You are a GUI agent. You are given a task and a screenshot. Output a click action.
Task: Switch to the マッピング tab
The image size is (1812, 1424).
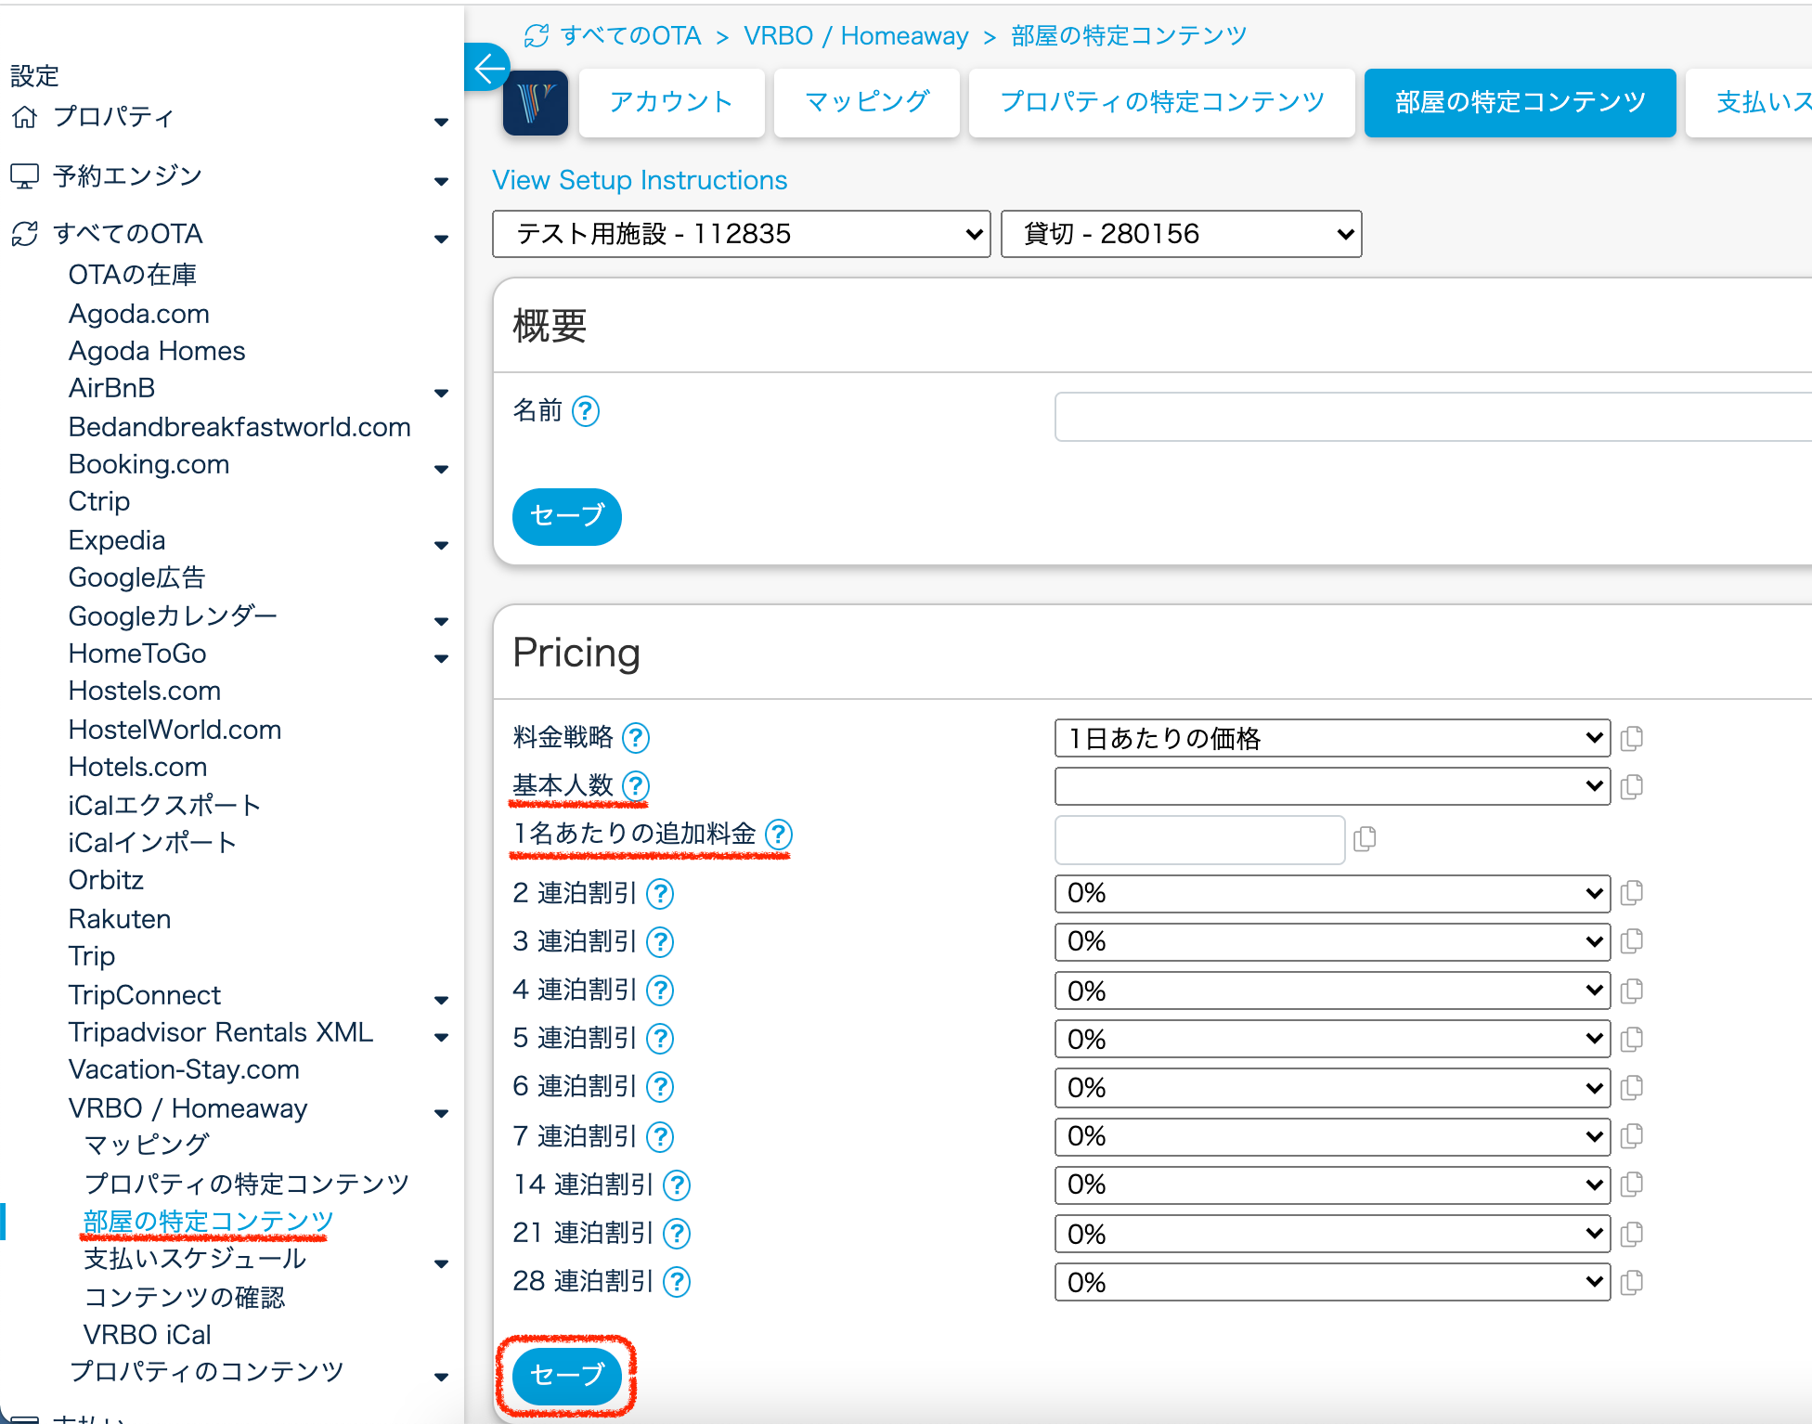866,102
